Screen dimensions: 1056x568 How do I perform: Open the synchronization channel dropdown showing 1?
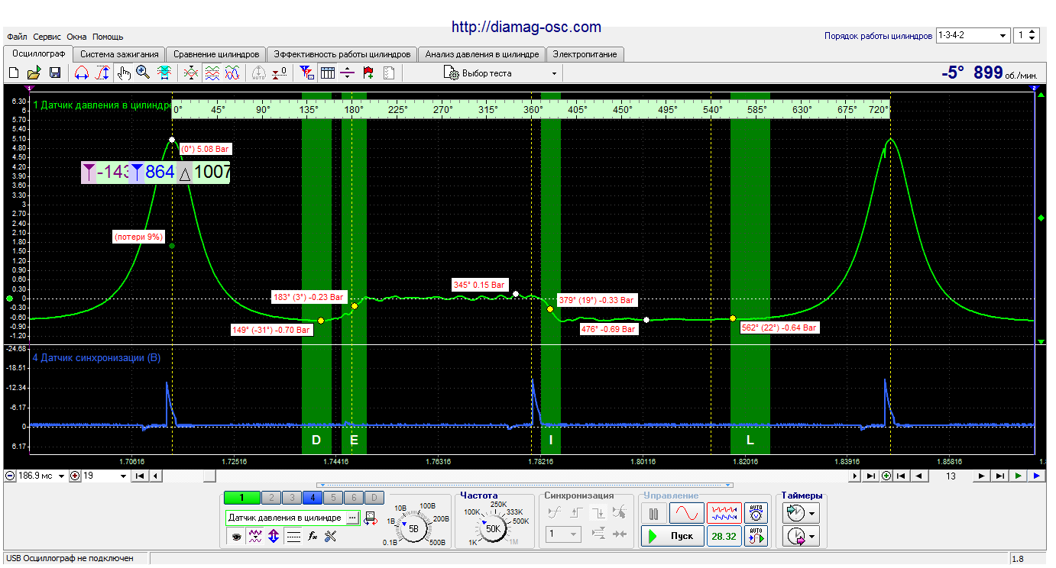tap(564, 534)
